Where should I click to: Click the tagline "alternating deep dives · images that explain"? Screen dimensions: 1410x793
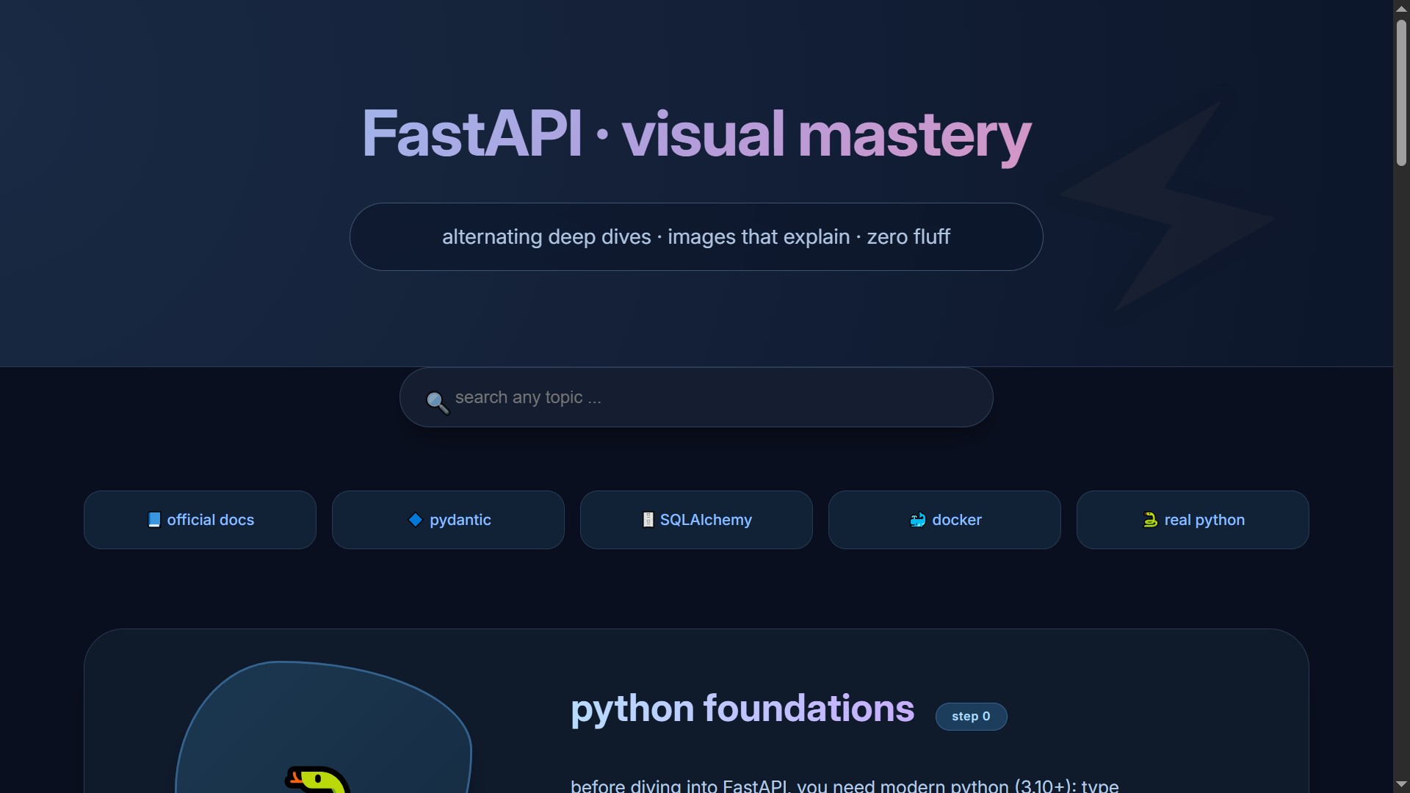(646, 236)
